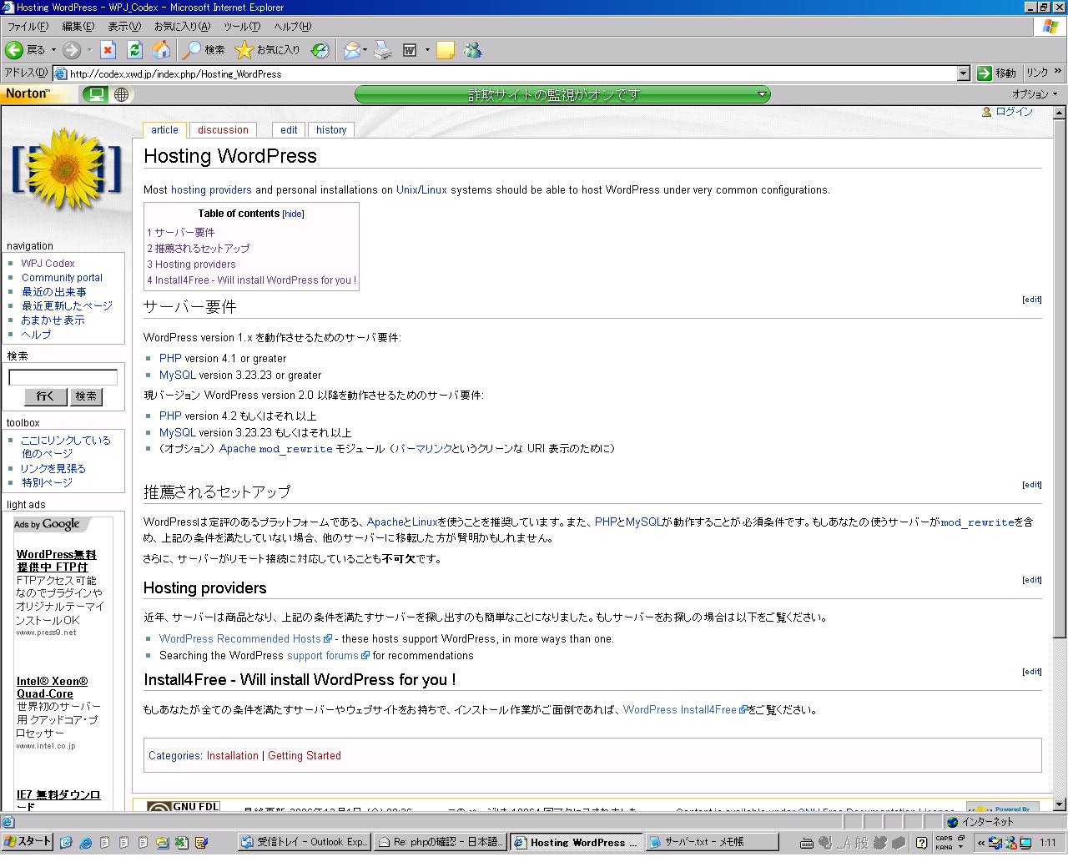Viewport: 1068px width, 862px height.
Task: Print the page with printer icon
Action: 383,50
